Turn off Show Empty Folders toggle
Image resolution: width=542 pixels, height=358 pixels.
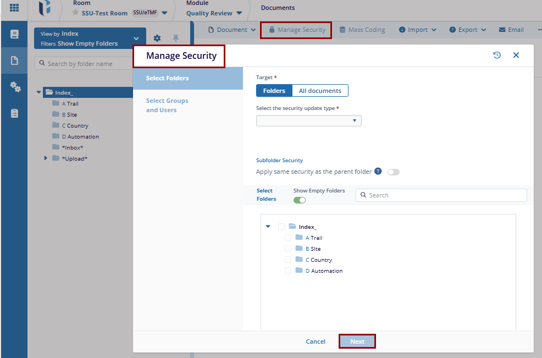pos(300,200)
